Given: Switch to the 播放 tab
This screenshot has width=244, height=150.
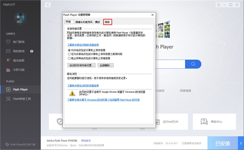Looking at the screenshot, I should pyautogui.click(x=98, y=22).
